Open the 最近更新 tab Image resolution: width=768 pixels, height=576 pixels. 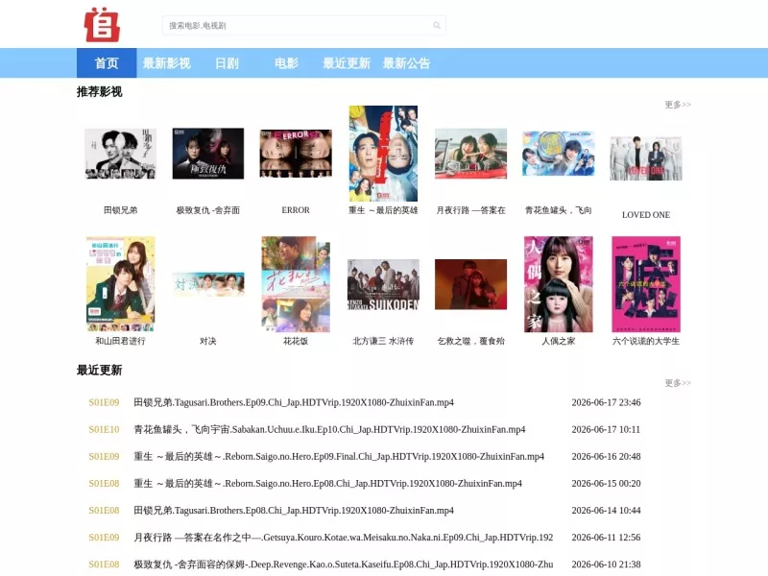click(347, 63)
